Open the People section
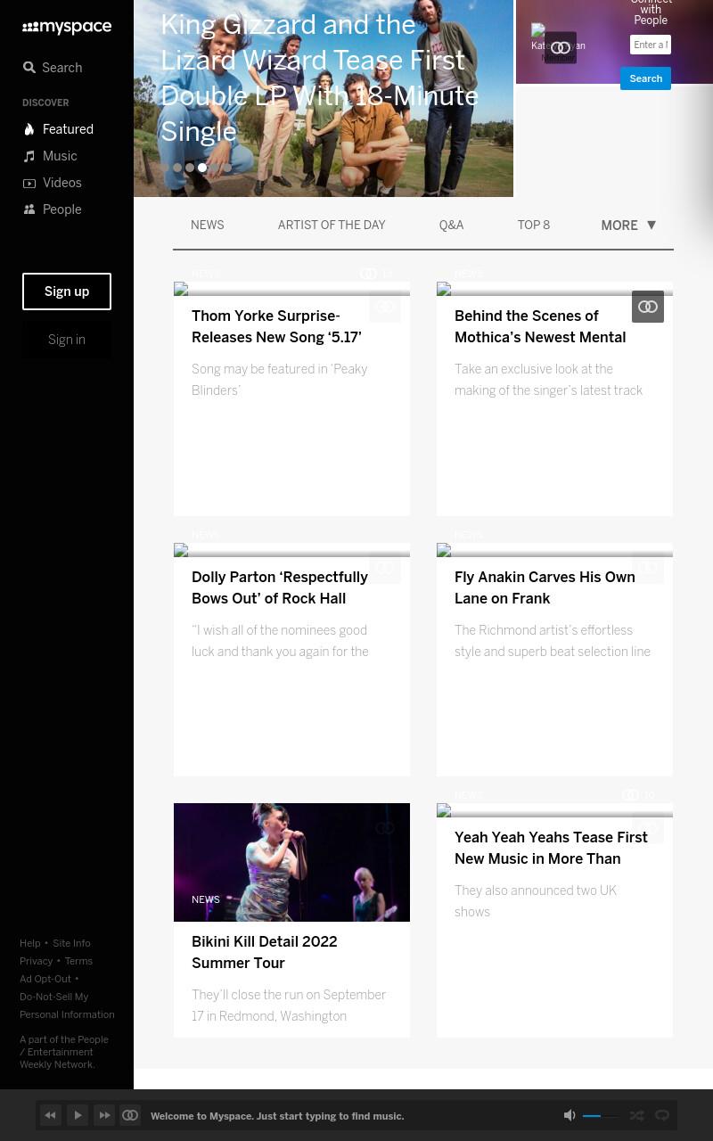Image resolution: width=713 pixels, height=1141 pixels. pos(52,209)
